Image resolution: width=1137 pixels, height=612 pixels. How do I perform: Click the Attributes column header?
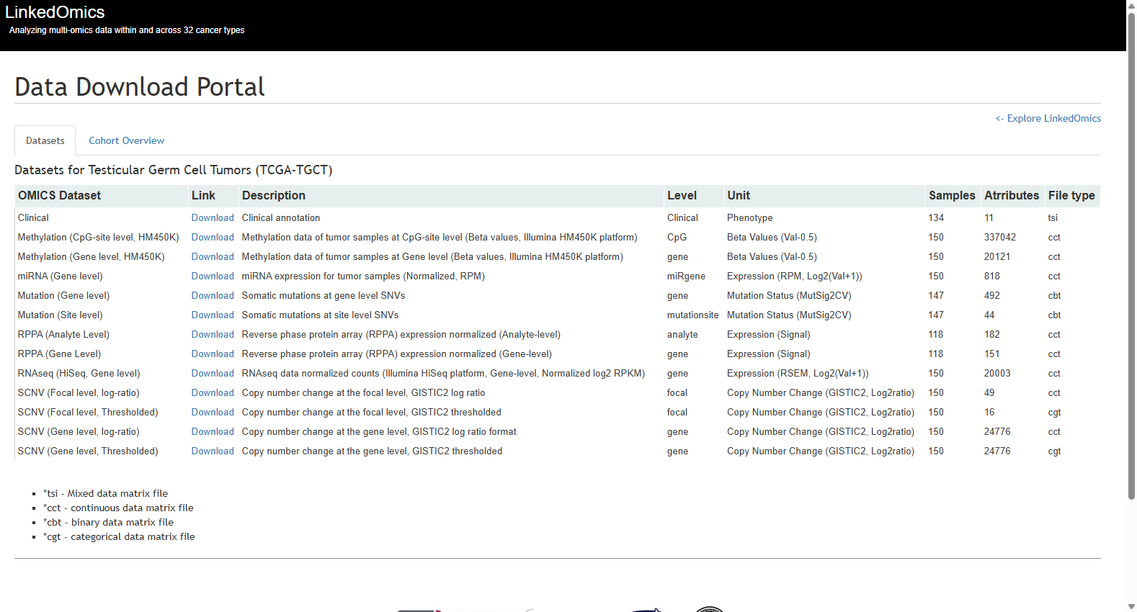point(1012,195)
